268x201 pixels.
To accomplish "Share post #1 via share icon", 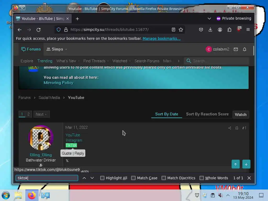I will pyautogui.click(x=230, y=128).
